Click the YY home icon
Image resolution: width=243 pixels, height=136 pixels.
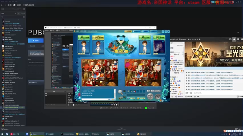pyautogui.click(x=234, y=39)
